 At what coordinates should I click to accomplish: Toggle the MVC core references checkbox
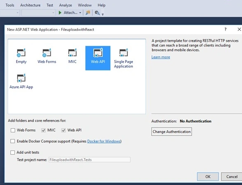coord(43,130)
